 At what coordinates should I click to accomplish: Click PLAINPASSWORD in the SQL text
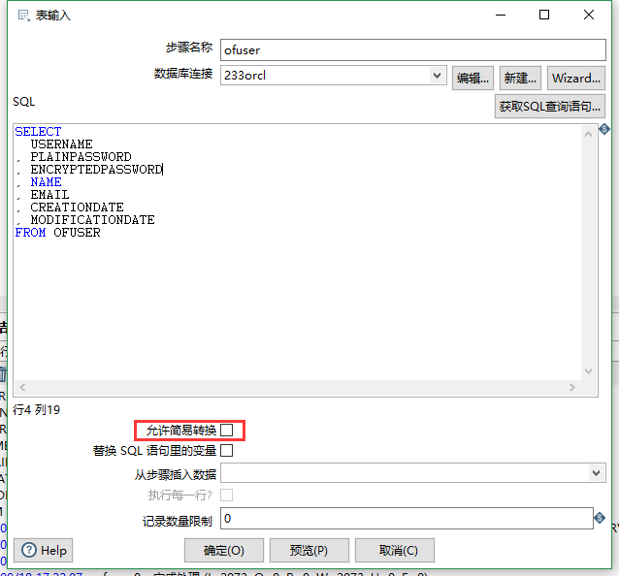click(x=81, y=157)
